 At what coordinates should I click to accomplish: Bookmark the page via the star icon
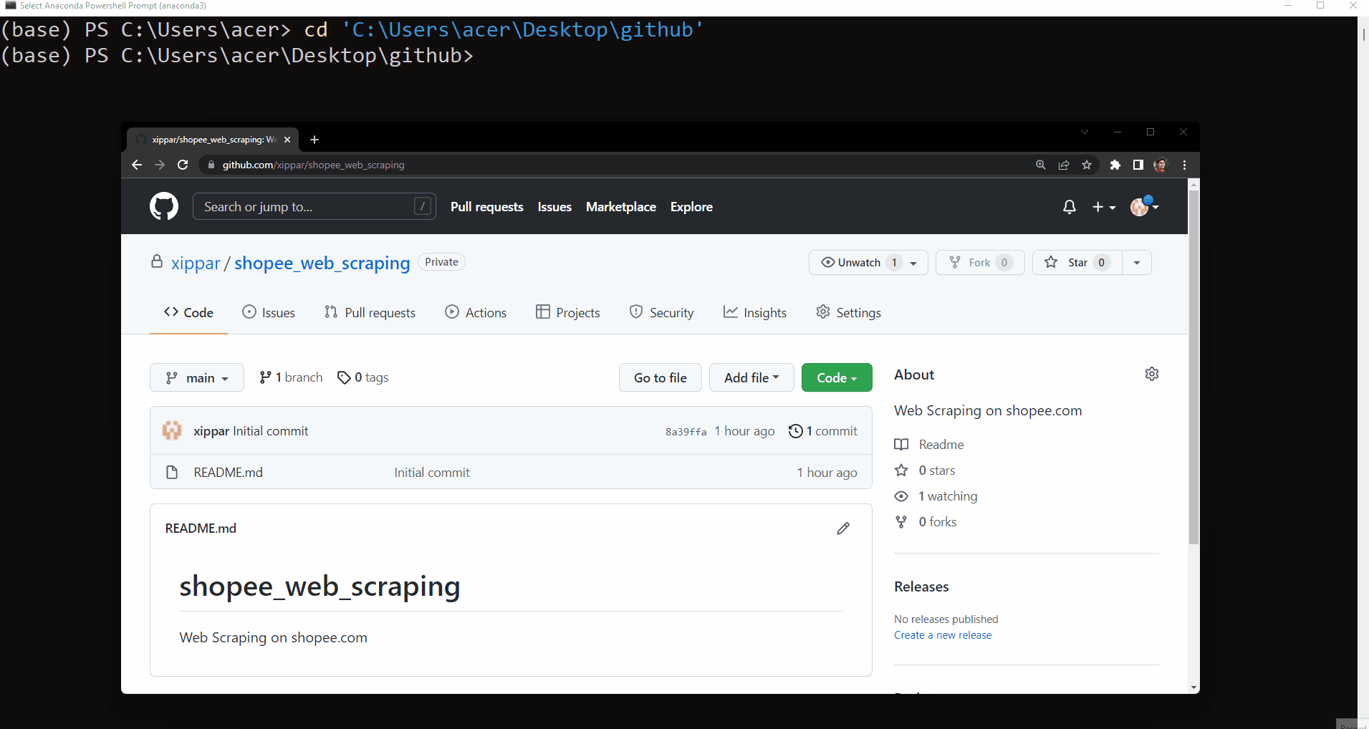1087,165
